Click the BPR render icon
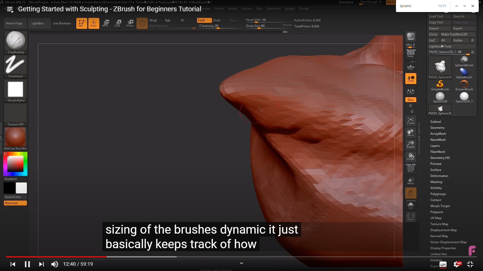Image resolution: width=483 pixels, height=271 pixels. click(x=411, y=37)
